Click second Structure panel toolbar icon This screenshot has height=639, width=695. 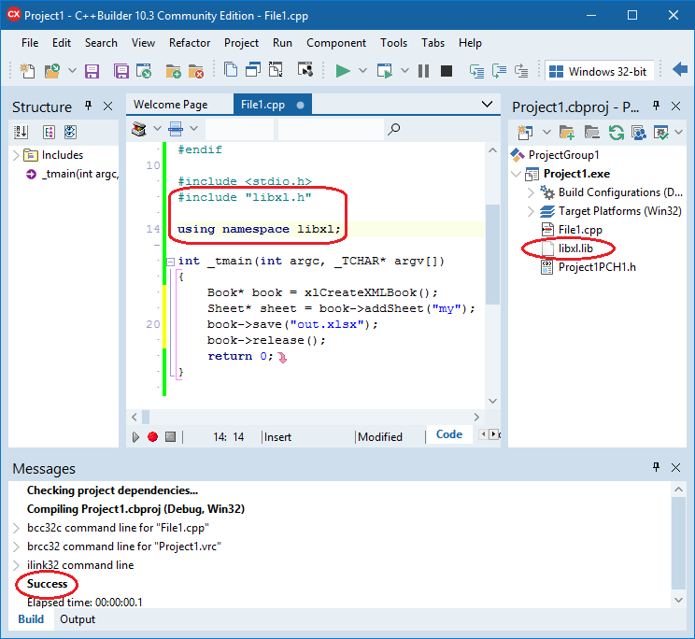tap(49, 132)
